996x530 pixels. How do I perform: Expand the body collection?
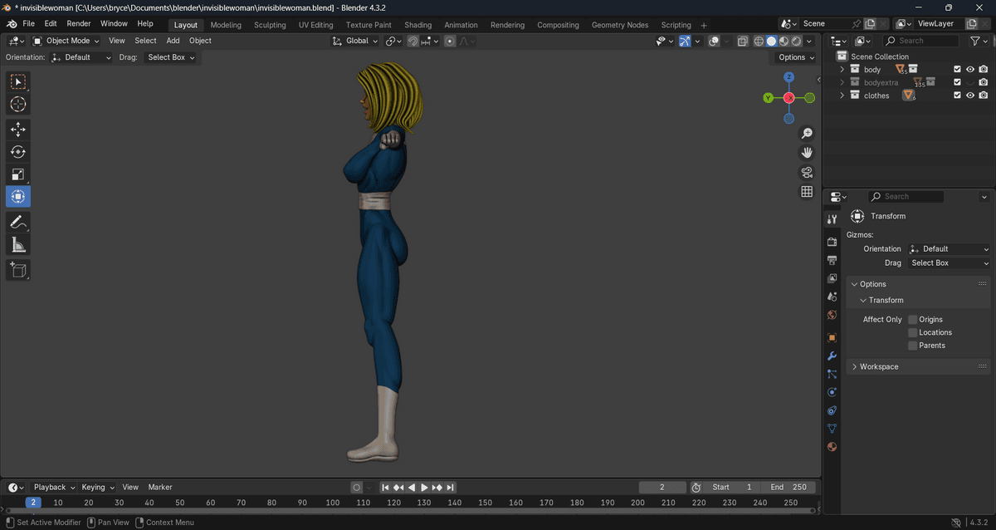coord(842,70)
